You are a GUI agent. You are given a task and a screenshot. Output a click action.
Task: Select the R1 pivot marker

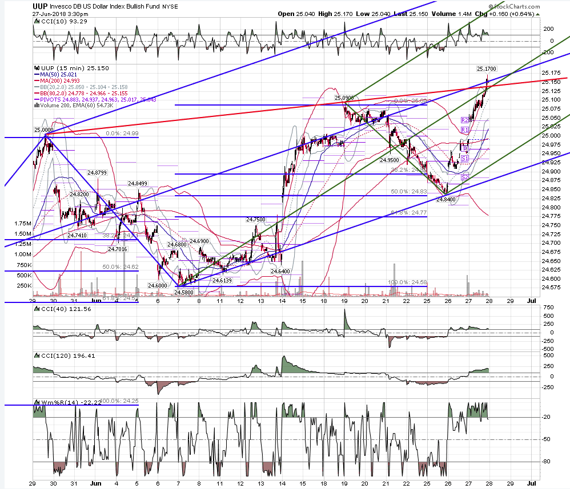pyautogui.click(x=464, y=130)
